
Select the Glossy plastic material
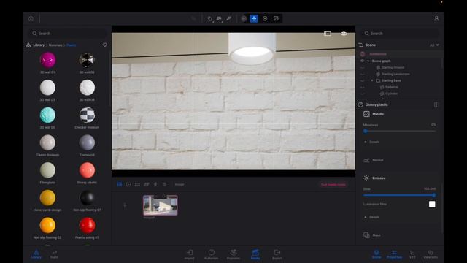(x=87, y=170)
